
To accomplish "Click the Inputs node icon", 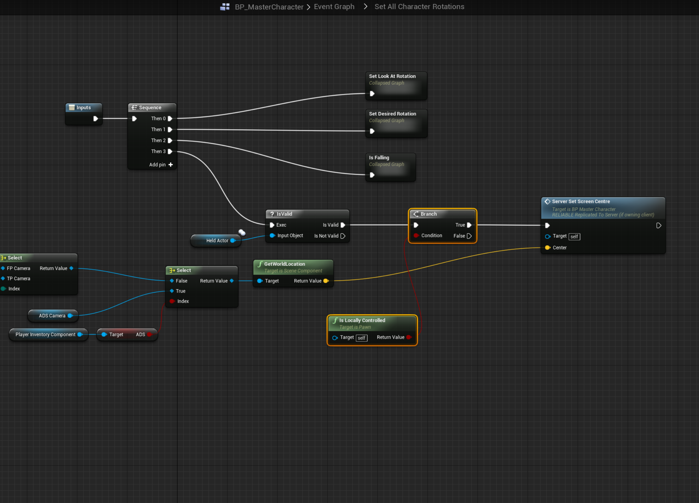I will (x=72, y=108).
